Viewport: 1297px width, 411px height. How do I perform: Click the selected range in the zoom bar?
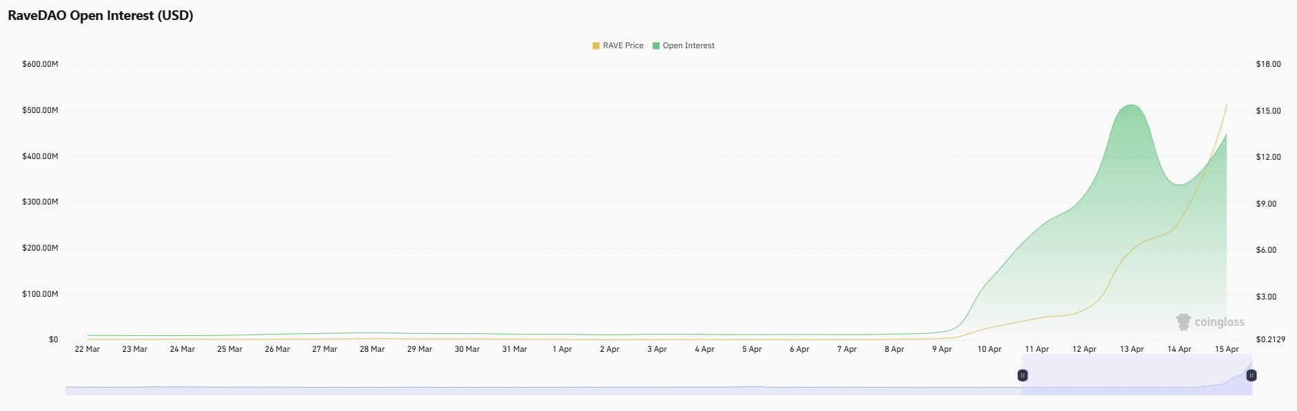click(x=1137, y=375)
